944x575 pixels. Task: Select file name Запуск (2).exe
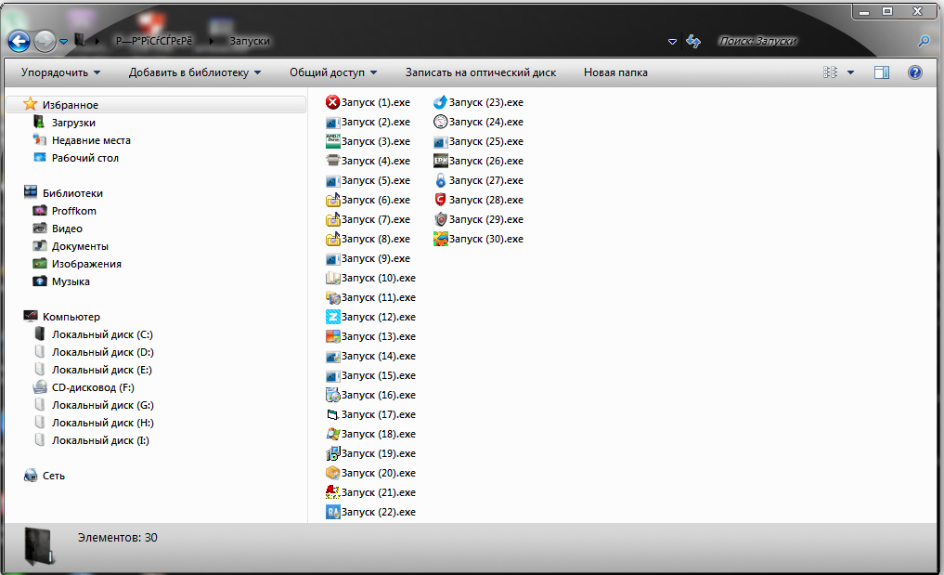coord(376,122)
